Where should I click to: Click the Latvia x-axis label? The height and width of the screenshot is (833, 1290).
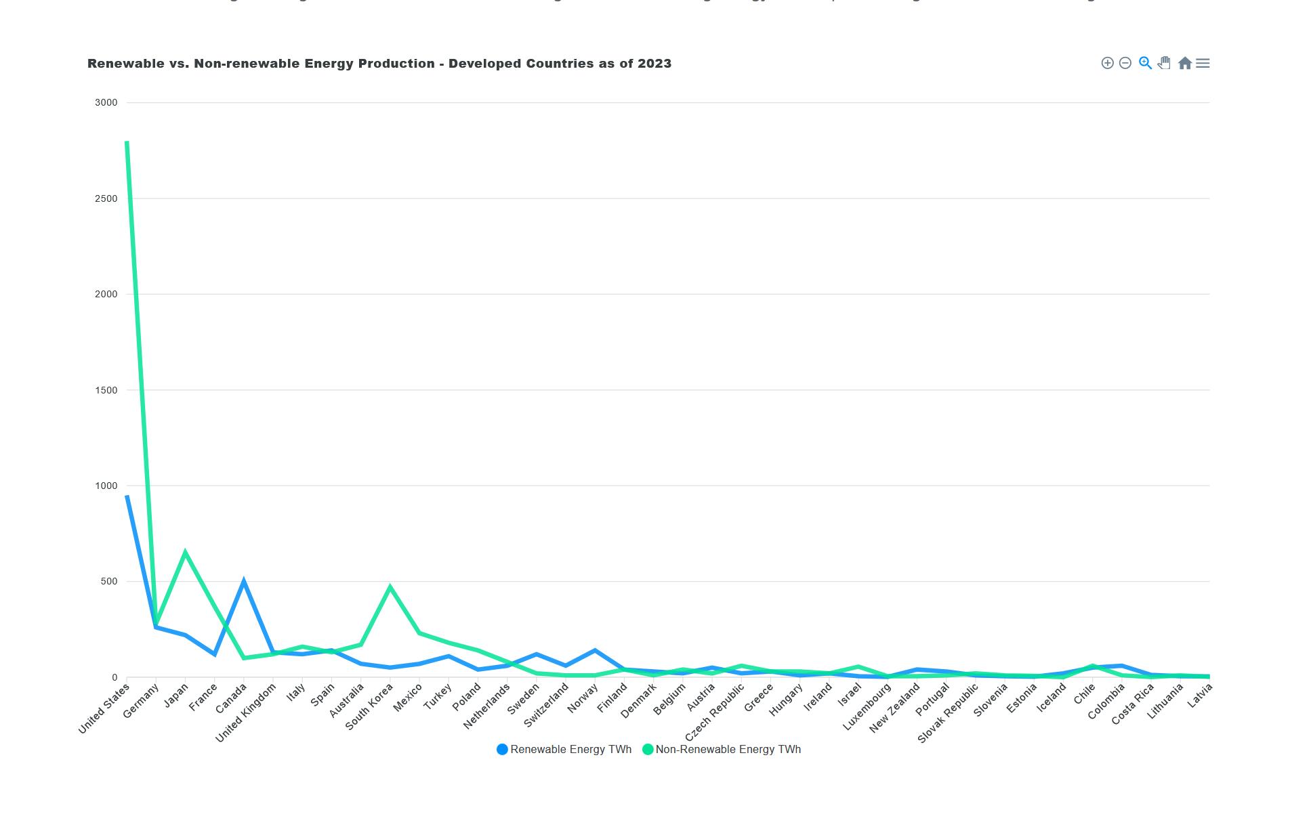click(1200, 696)
